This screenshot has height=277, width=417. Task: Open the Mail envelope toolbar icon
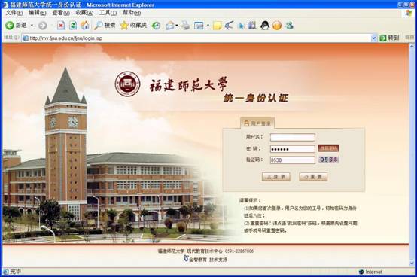coord(170,26)
